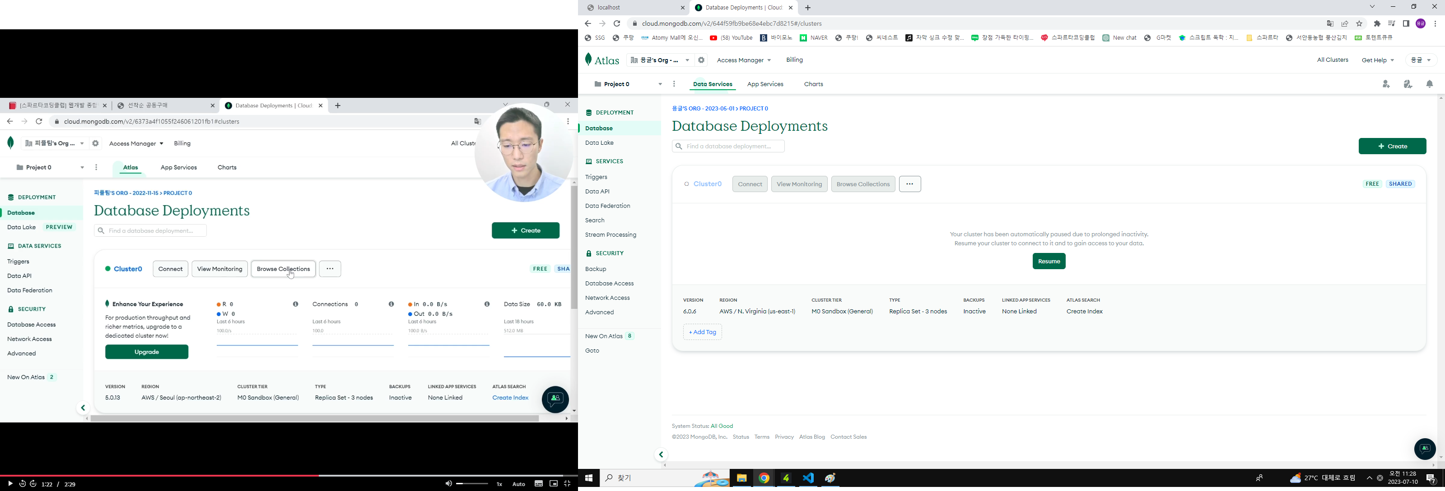Focus the Find a database deployment field
This screenshot has width=1445, height=491.
728,147
